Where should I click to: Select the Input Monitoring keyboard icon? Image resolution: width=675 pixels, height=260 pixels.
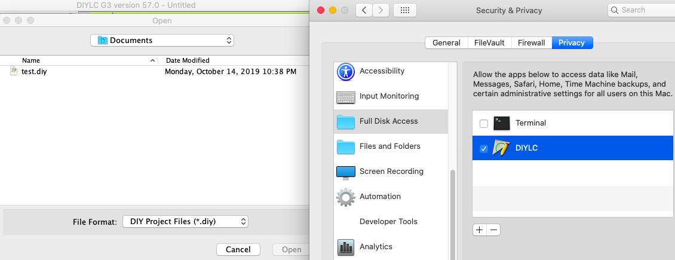[x=346, y=96]
